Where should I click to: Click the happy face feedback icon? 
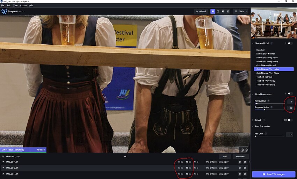(242, 150)
